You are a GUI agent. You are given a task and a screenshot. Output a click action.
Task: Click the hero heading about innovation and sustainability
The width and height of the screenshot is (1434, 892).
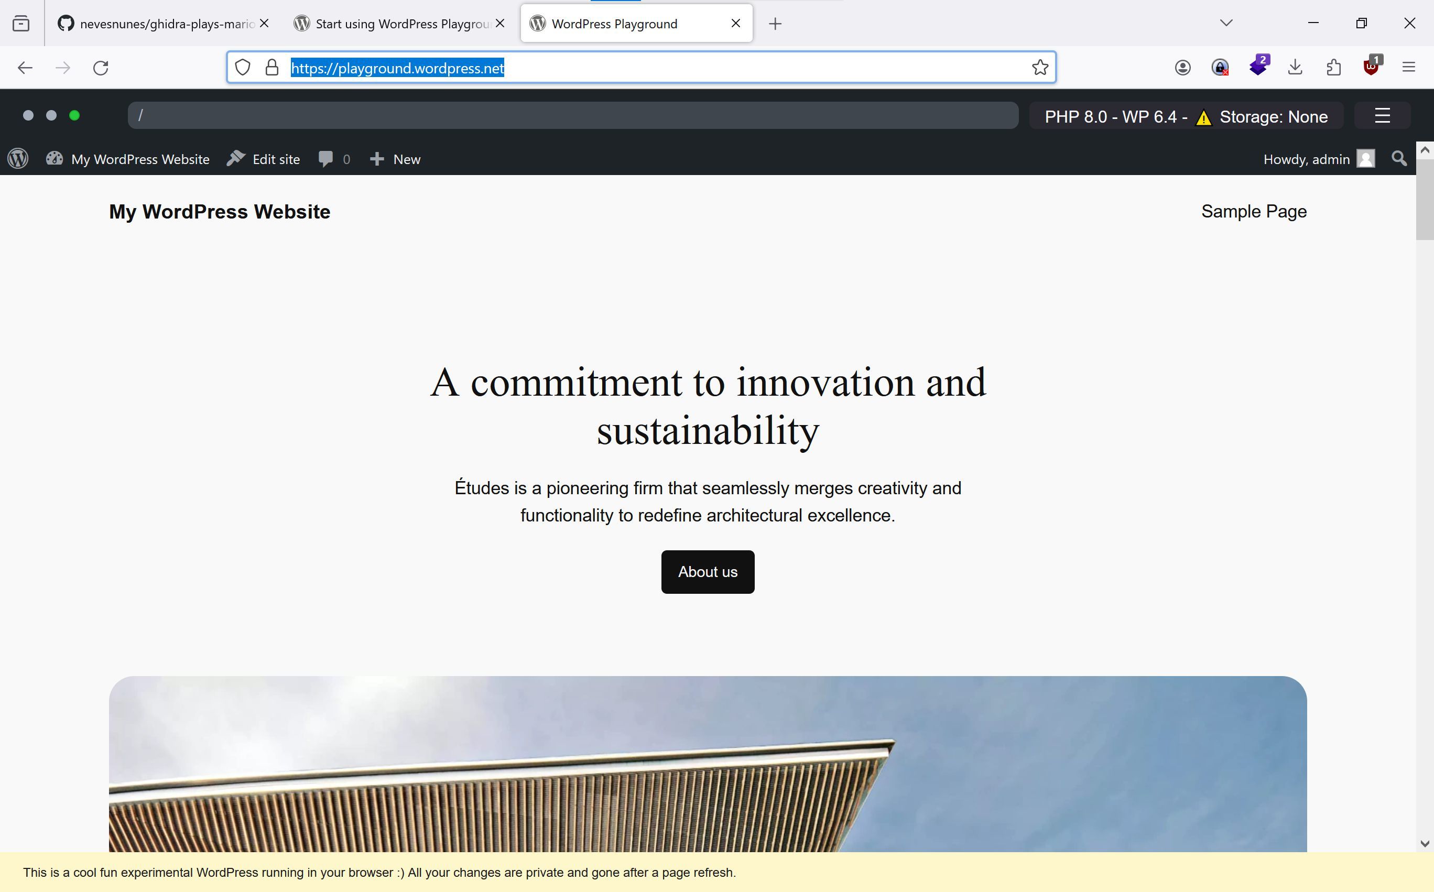(x=708, y=407)
